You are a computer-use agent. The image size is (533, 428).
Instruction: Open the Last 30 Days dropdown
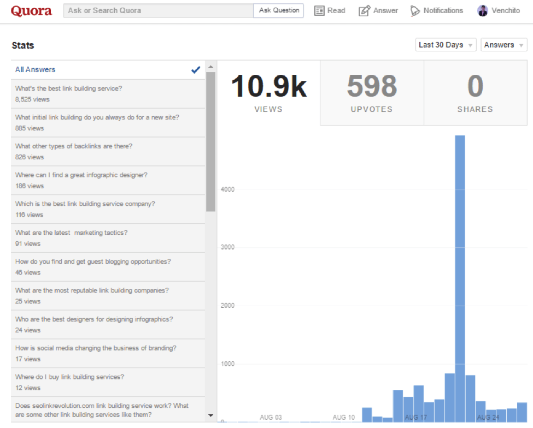(x=446, y=45)
